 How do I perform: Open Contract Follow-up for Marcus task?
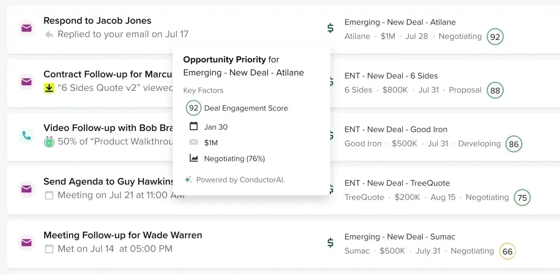pos(108,74)
